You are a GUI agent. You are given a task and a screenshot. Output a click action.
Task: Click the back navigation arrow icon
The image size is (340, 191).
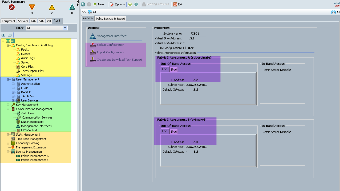[x=83, y=4]
